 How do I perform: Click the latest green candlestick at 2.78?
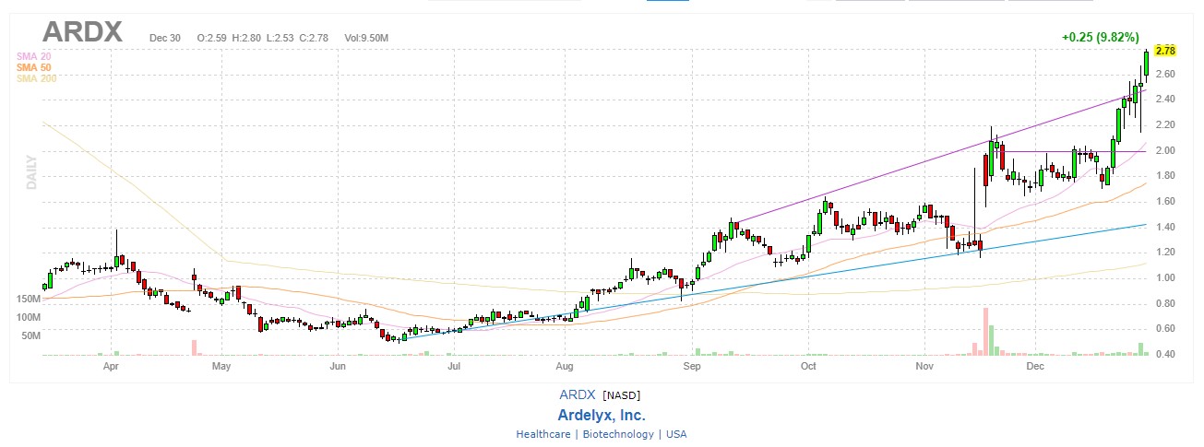(1146, 63)
